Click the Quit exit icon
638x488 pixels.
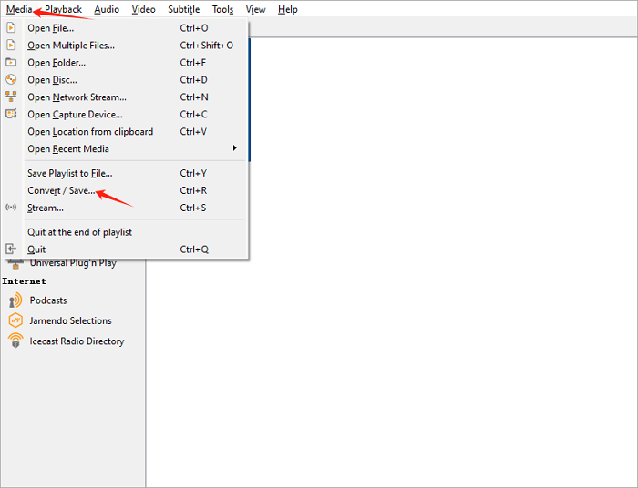pos(11,249)
